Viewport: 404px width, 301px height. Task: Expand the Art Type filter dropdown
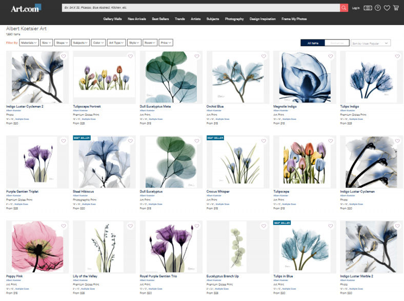116,42
